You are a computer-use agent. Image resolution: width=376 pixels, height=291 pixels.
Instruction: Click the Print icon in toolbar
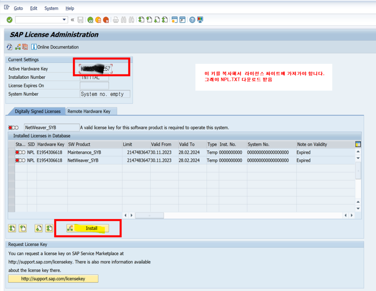[x=116, y=20]
